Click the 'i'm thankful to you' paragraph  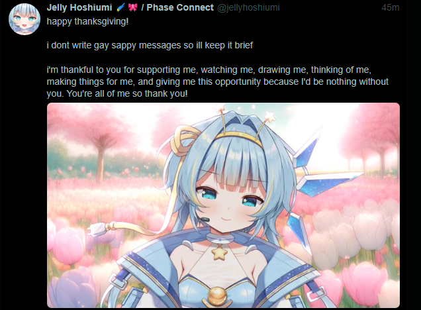(x=218, y=81)
